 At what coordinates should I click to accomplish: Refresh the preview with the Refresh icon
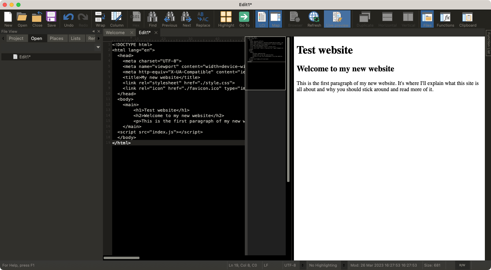click(x=314, y=19)
